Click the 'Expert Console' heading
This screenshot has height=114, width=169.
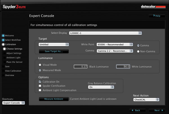coord(42,16)
